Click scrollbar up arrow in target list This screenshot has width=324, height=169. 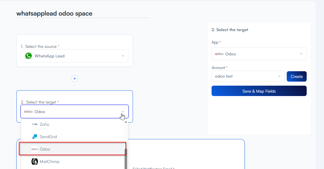[x=126, y=122]
